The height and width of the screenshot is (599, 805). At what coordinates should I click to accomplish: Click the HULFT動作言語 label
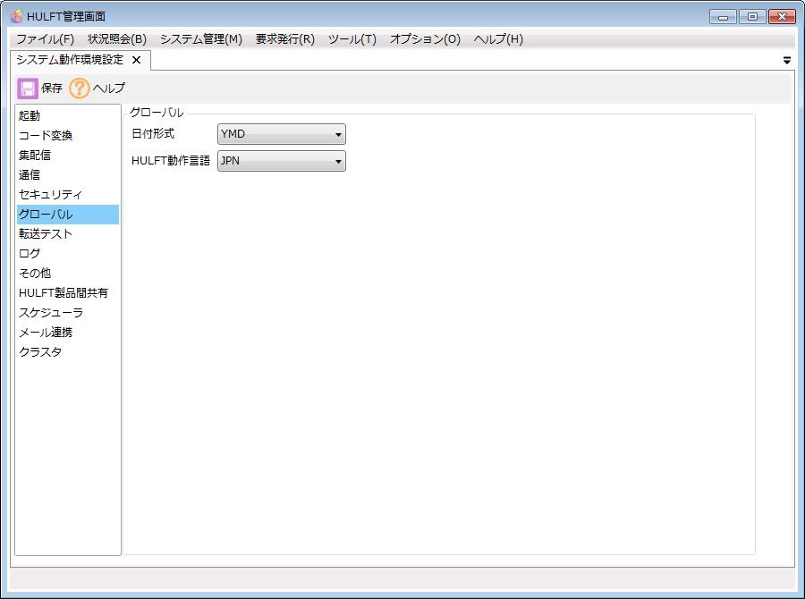171,161
